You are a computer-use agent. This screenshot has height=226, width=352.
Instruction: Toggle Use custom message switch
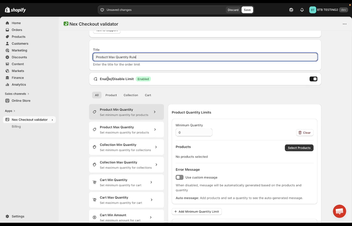(x=180, y=177)
